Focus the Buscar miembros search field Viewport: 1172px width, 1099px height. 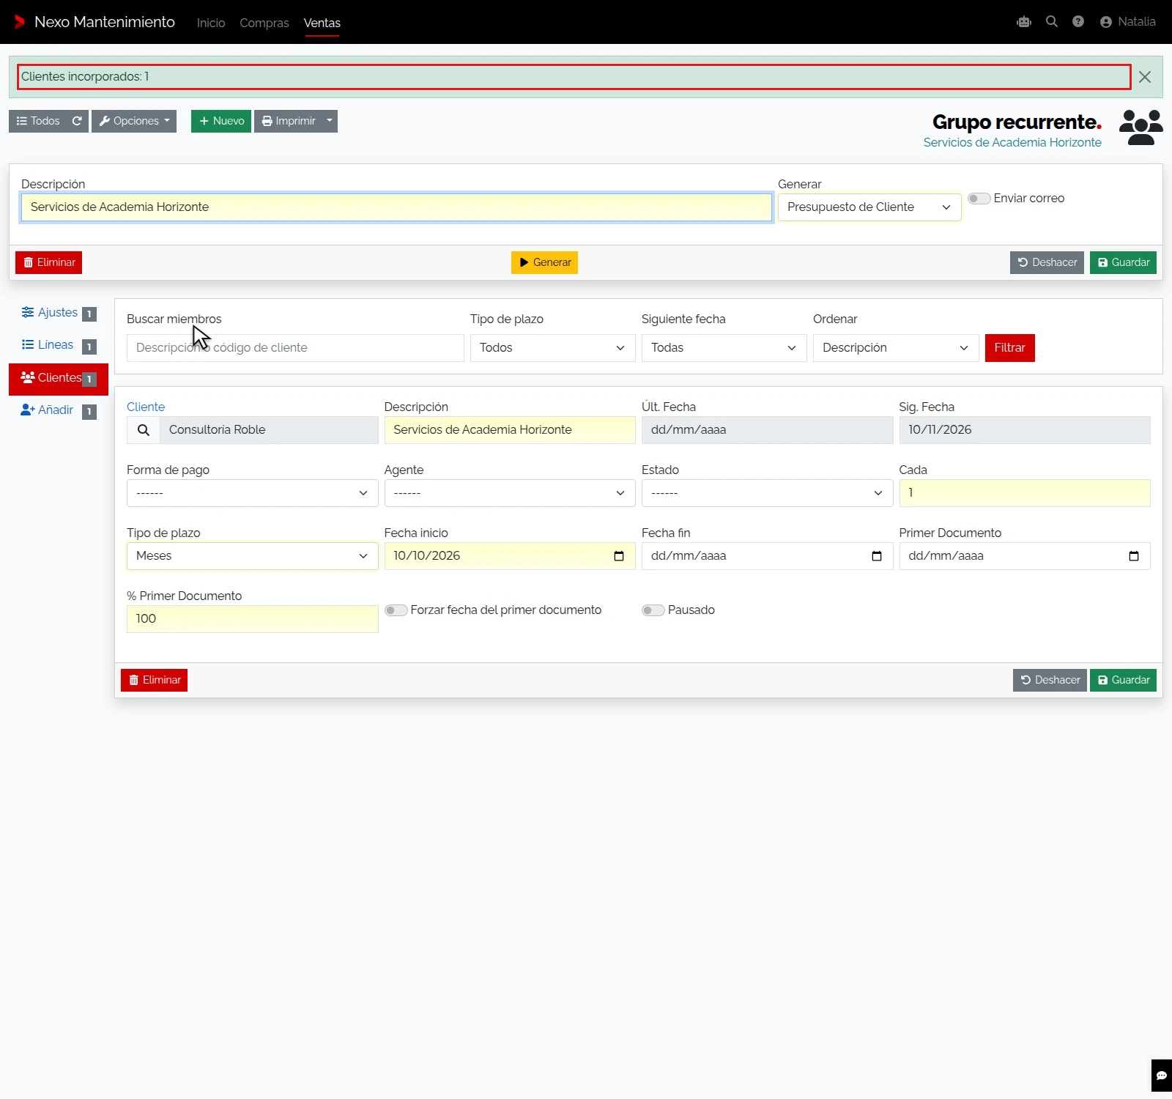pyautogui.click(x=295, y=348)
